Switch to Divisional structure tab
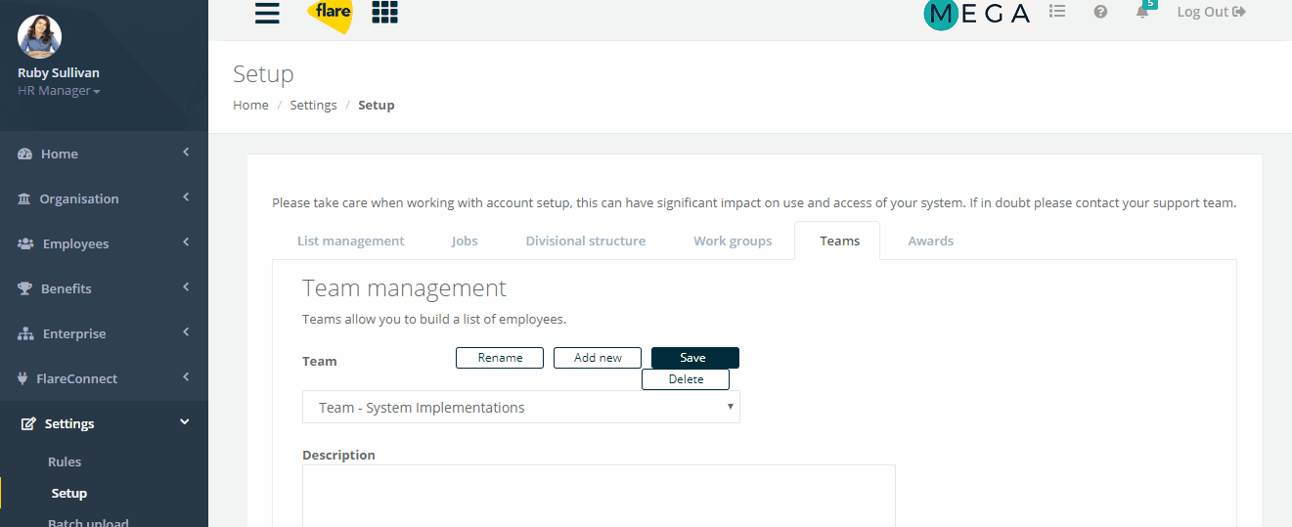The width and height of the screenshot is (1292, 527). [x=586, y=241]
